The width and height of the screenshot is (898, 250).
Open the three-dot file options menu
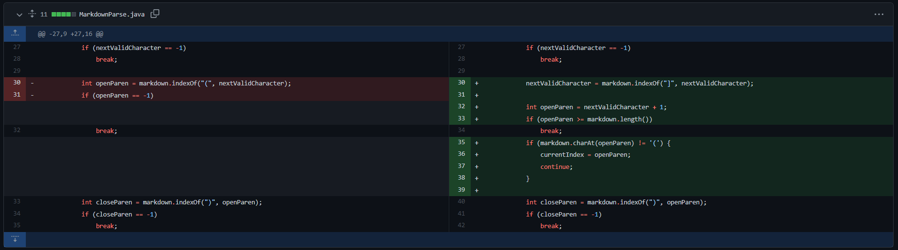[x=879, y=15]
